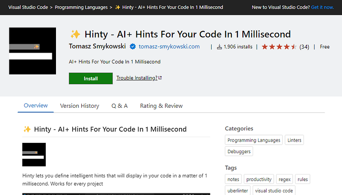Go to Visual Studio Code breadcrumb

[x=28, y=7]
